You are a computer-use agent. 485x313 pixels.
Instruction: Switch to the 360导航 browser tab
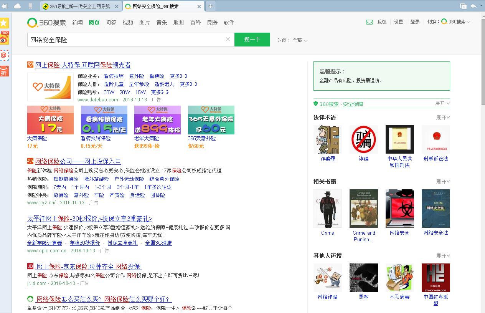pyautogui.click(x=81, y=7)
